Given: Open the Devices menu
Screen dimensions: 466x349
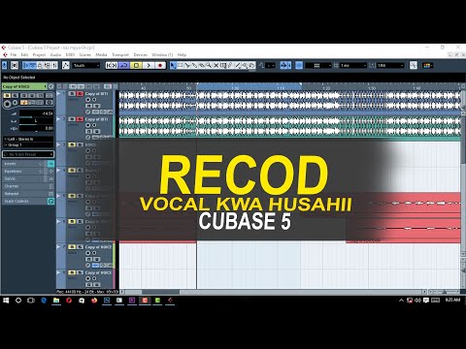Looking at the screenshot, I should 141,55.
